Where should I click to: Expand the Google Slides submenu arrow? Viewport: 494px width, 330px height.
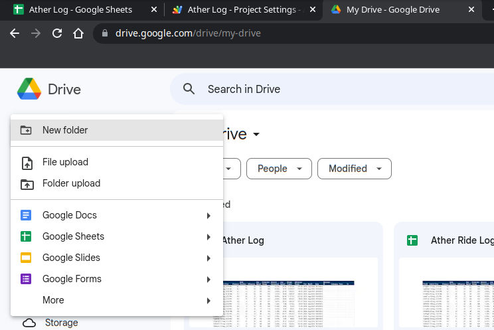coord(208,258)
